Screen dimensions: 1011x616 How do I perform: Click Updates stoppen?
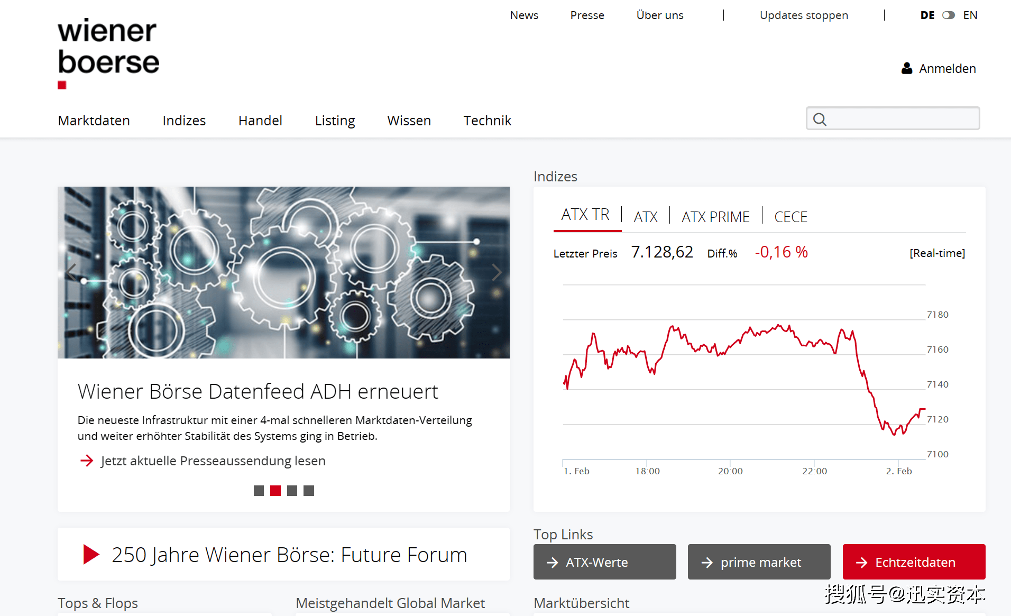[x=804, y=15]
